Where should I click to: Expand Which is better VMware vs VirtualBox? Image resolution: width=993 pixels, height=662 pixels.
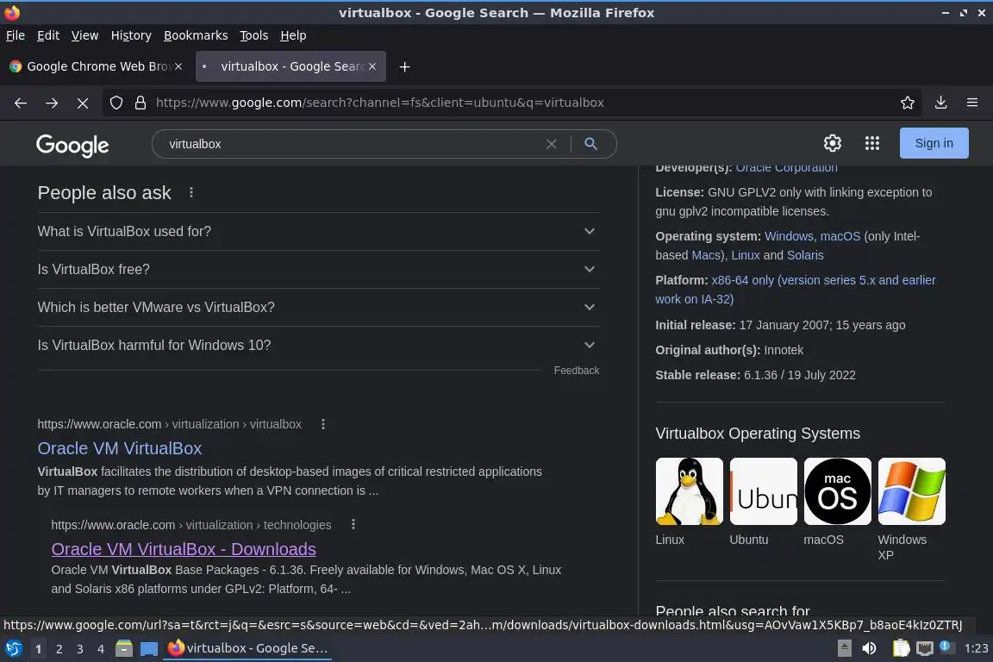319,307
